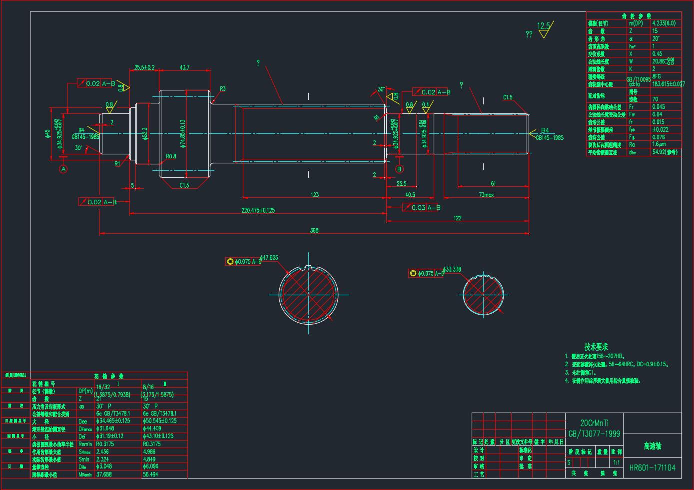This screenshot has height=490, width=694.
Task: Click concentricity symbol beside φ33.338 section
Action: coord(413,273)
